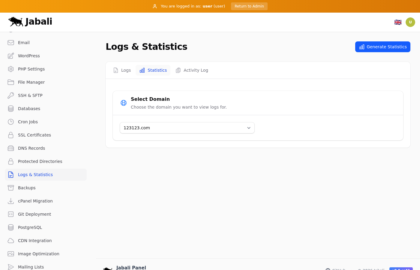Image resolution: width=420 pixels, height=270 pixels.
Task: Click the Return to Admin button
Action: (x=249, y=6)
